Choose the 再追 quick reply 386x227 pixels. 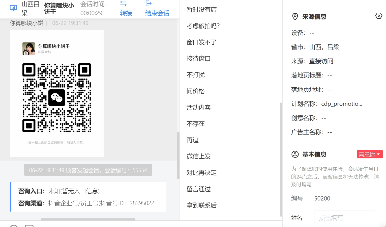192,140
